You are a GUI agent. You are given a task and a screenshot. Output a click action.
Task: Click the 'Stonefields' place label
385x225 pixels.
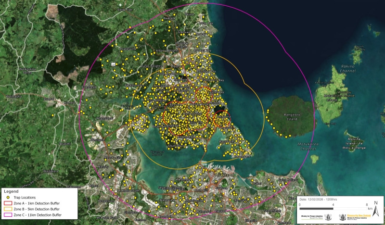[272, 211]
